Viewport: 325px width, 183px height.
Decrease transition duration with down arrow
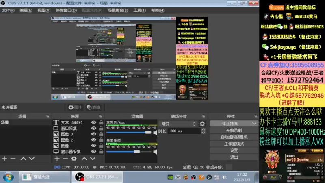click(204, 133)
